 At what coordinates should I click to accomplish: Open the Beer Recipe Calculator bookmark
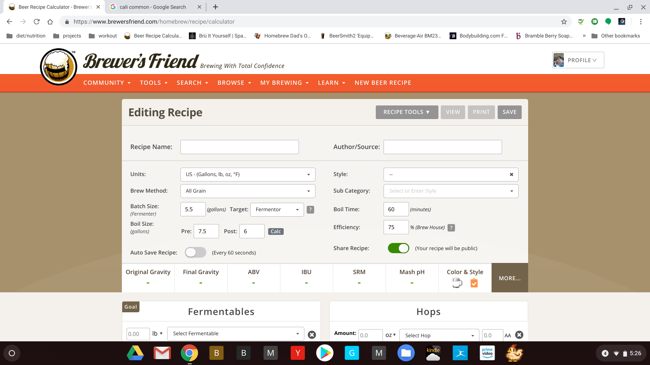(x=153, y=36)
